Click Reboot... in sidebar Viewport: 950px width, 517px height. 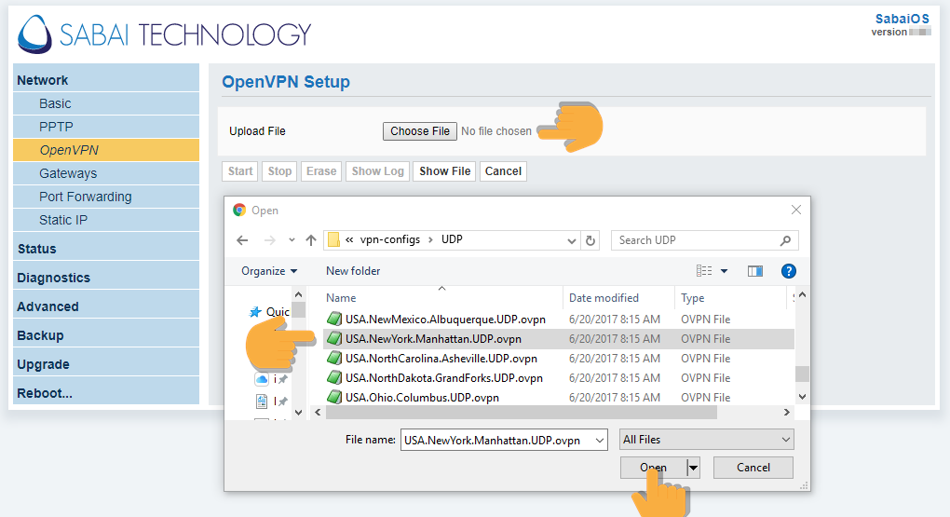(106, 393)
